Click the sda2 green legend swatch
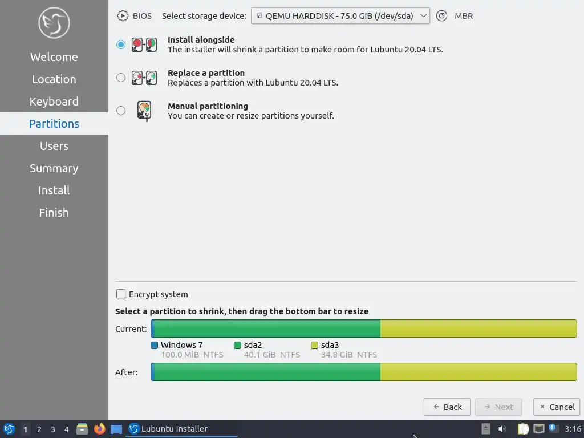This screenshot has width=584, height=438. click(237, 345)
